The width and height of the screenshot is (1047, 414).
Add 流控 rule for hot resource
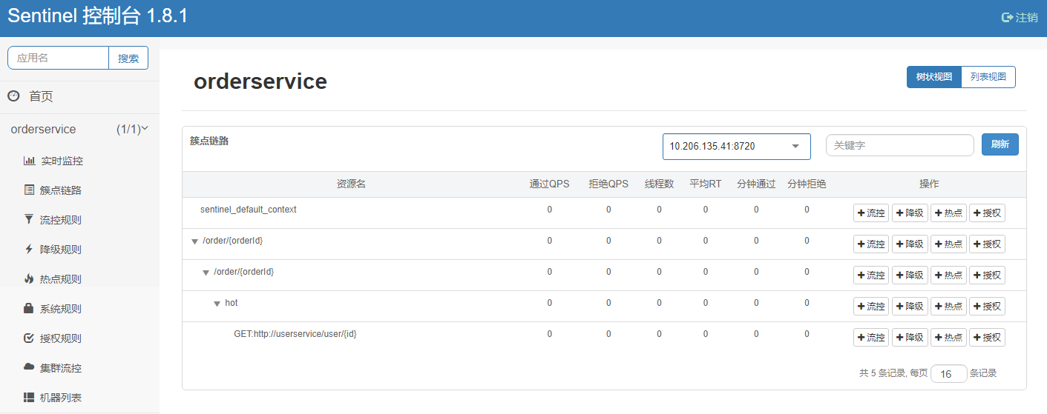(x=871, y=307)
